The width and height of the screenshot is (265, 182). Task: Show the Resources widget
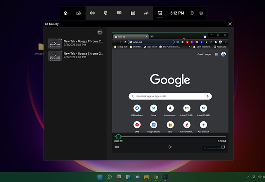tap(133, 13)
